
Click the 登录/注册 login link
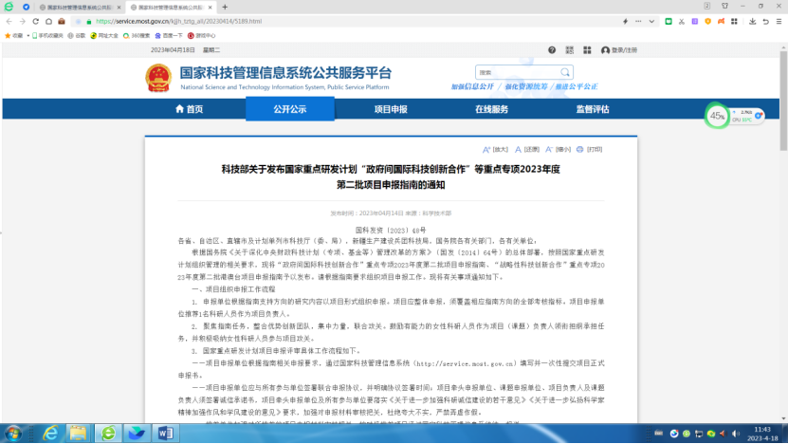pos(620,49)
